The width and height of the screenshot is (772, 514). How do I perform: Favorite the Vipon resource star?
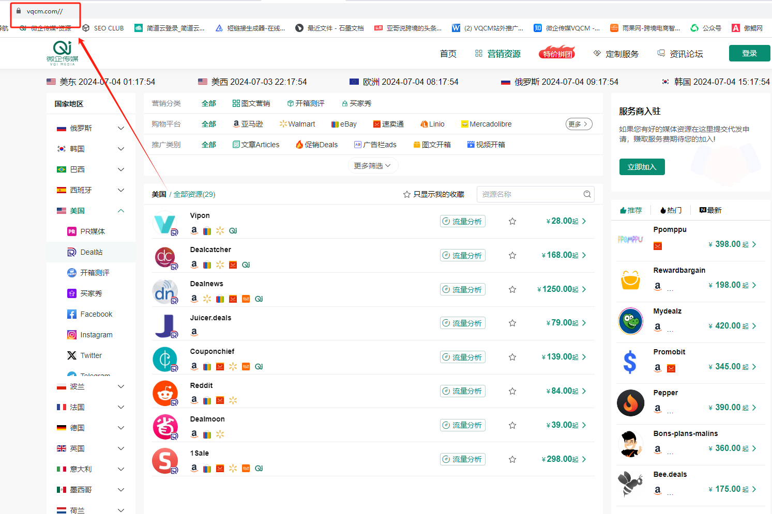pyautogui.click(x=512, y=221)
